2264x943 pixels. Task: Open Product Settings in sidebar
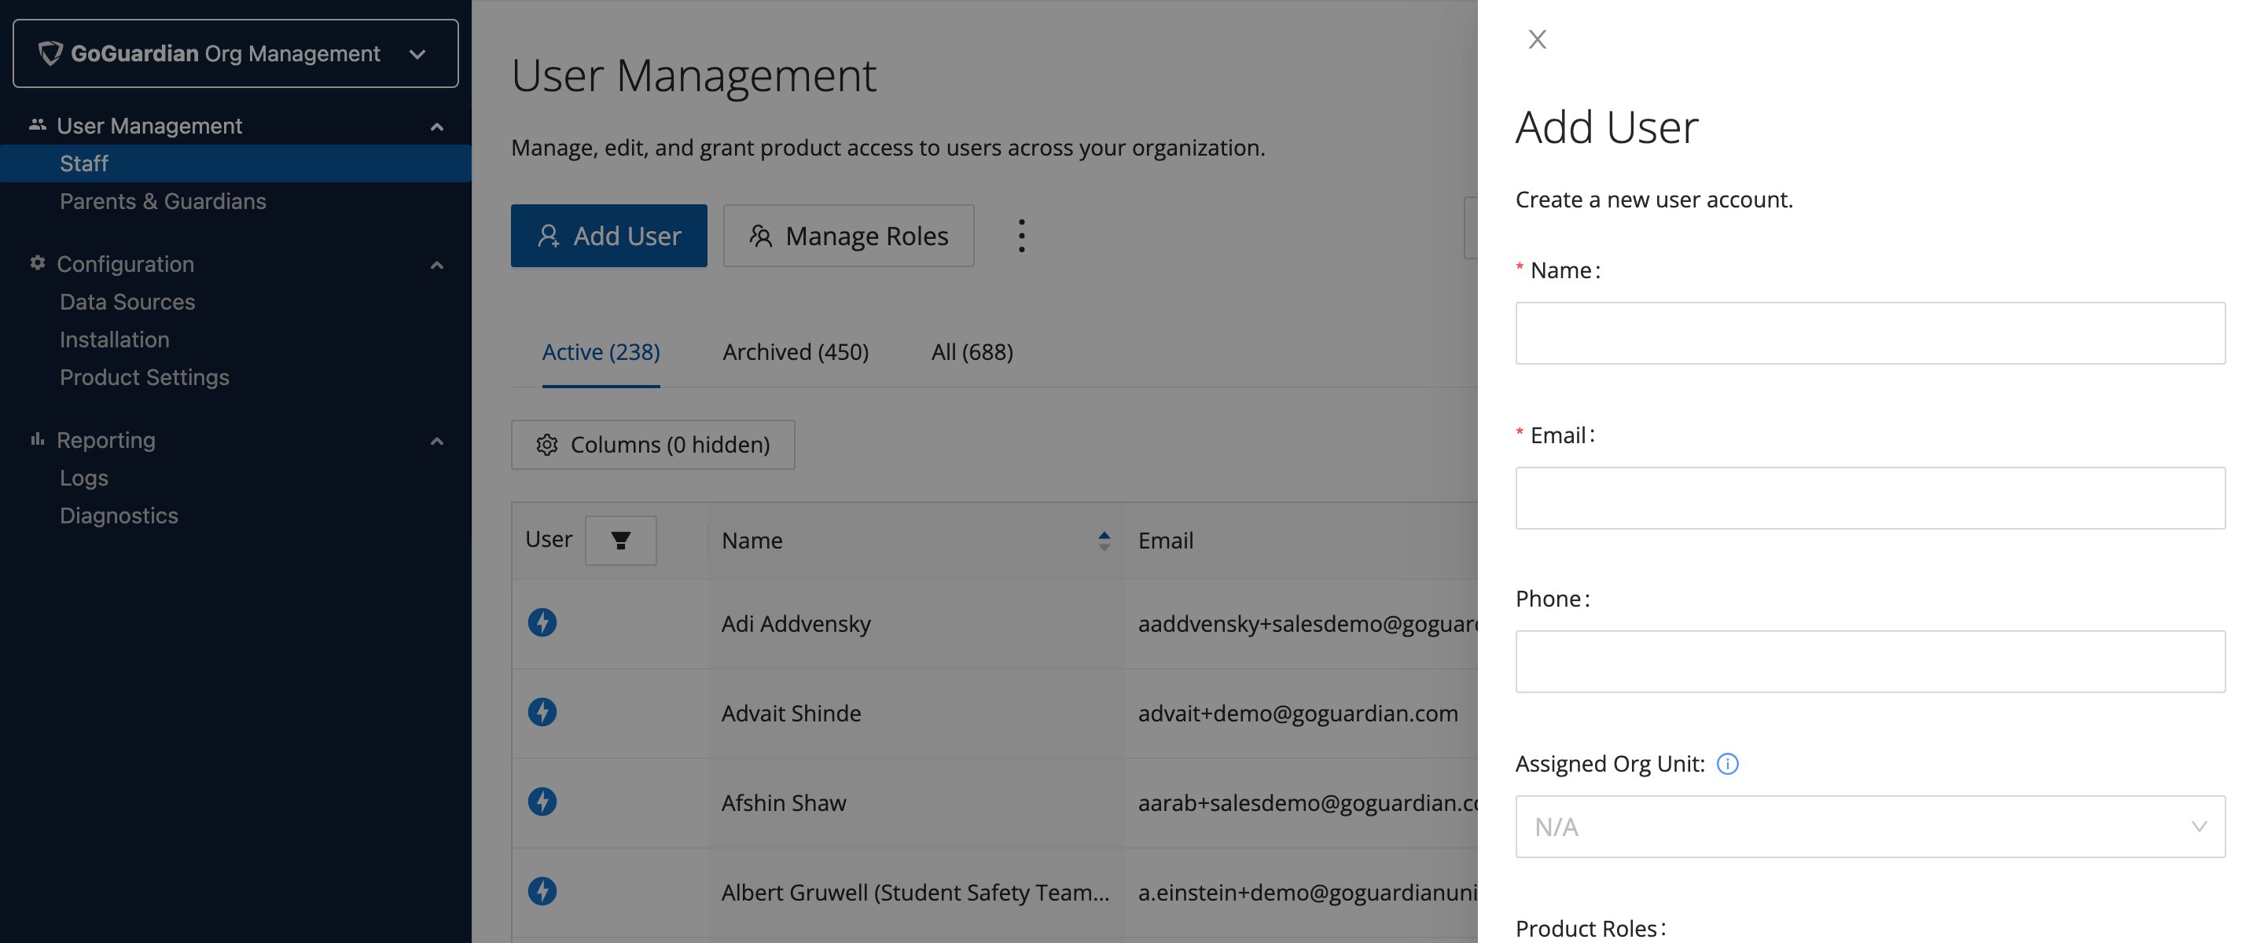144,377
